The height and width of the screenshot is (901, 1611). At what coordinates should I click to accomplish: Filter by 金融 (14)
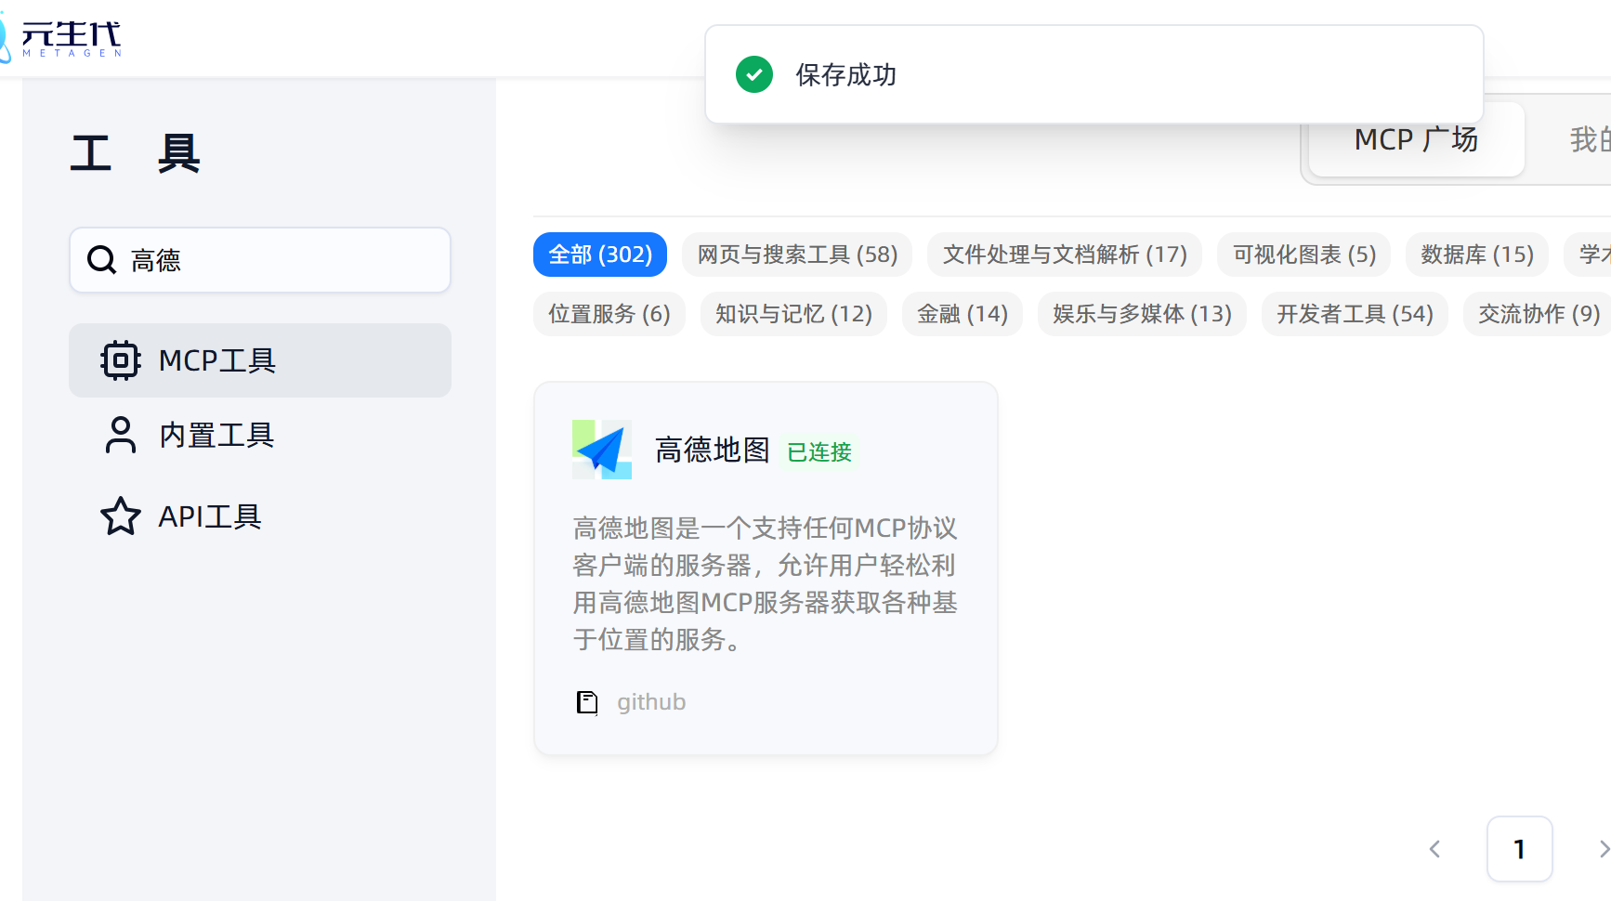963,314
